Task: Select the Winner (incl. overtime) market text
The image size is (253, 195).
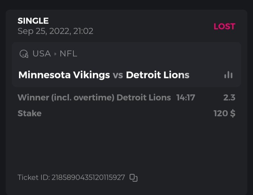Action: 66,97
